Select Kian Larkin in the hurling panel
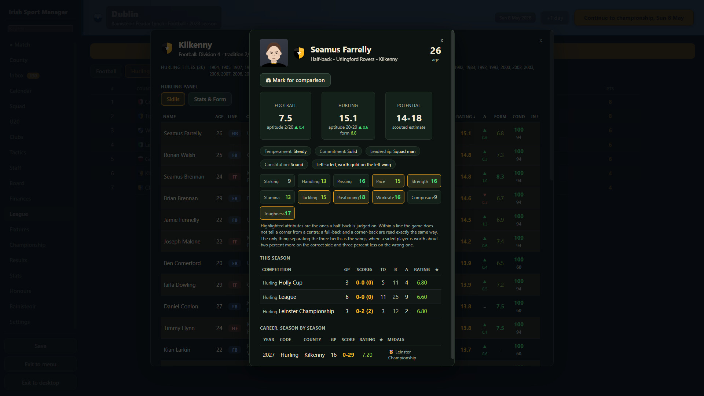 pyautogui.click(x=177, y=350)
